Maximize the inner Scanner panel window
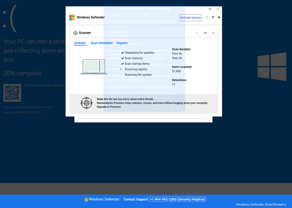This screenshot has width=292, height=208. tap(205, 33)
